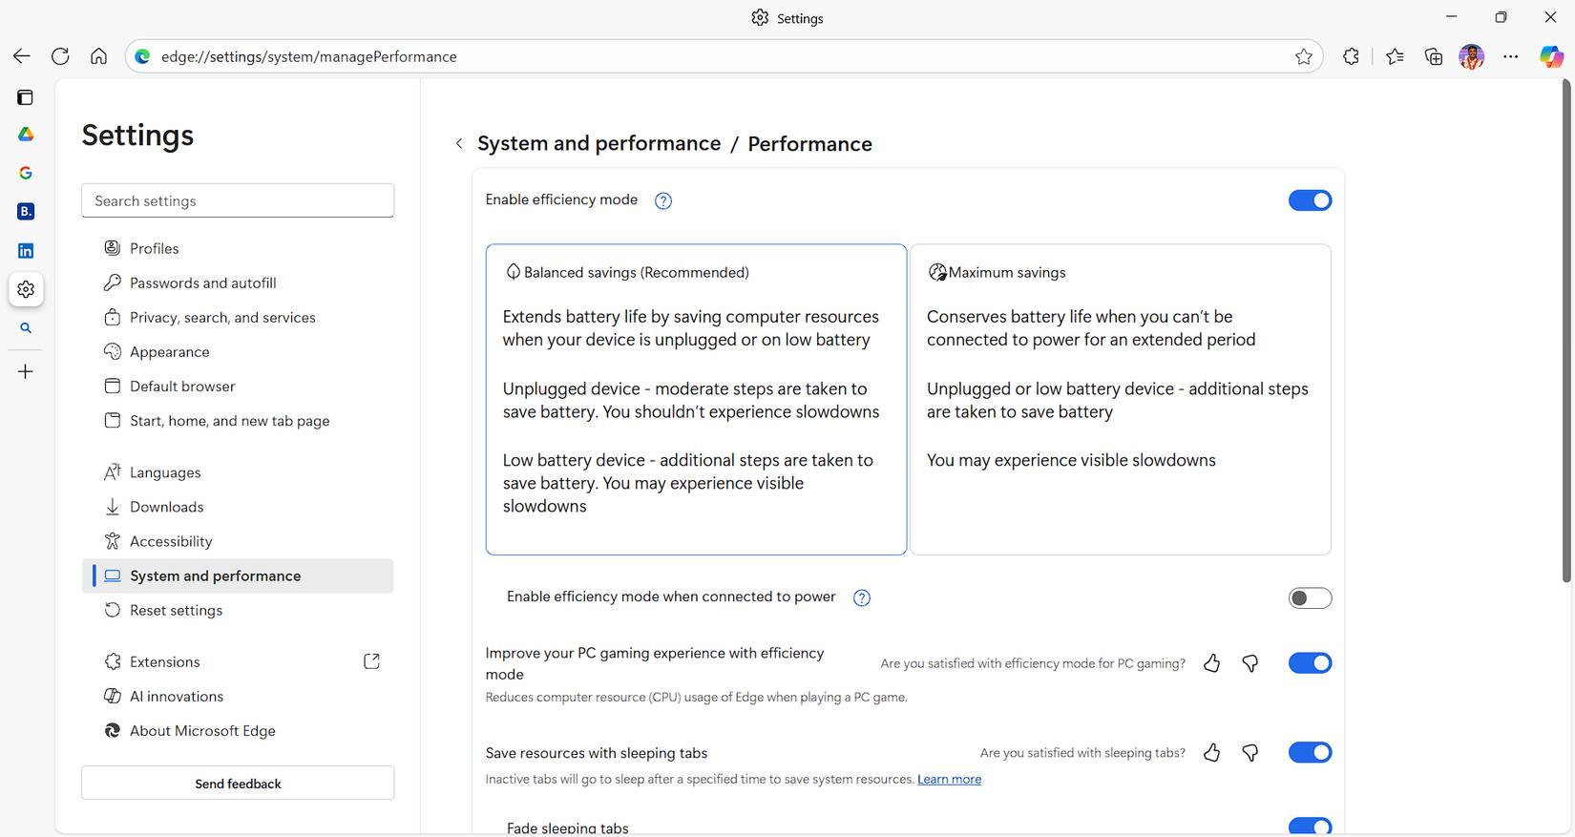This screenshot has width=1575, height=837.
Task: Select the Maximum savings option card
Action: click(x=1120, y=399)
